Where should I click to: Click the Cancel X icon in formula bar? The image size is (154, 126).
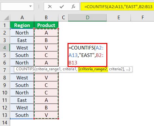point(50,7)
